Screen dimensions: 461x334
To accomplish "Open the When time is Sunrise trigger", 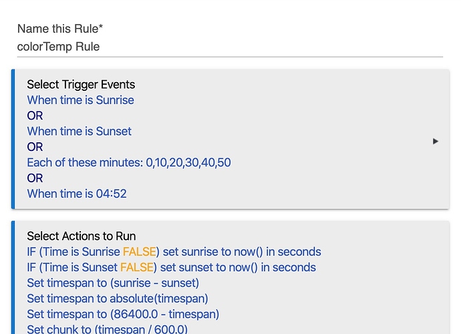I will coord(81,100).
